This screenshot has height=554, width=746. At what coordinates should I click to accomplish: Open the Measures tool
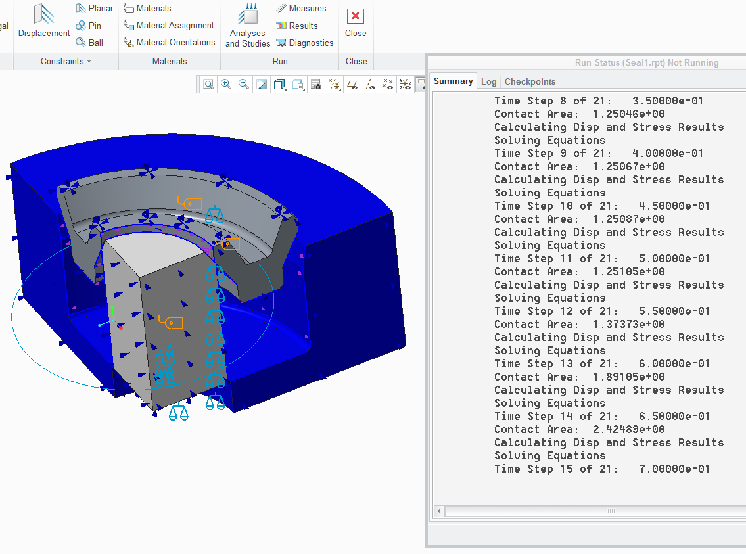[301, 8]
